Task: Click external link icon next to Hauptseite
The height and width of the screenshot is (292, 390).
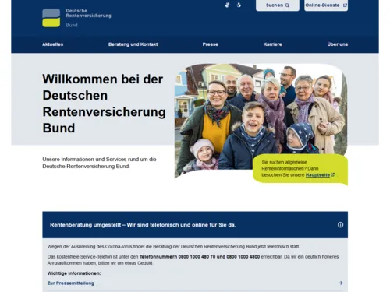Action: [332, 174]
